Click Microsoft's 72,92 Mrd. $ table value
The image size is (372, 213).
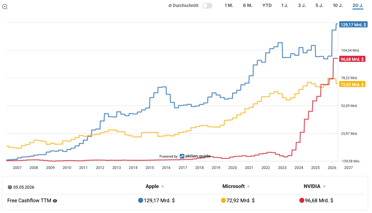pyautogui.click(x=241, y=200)
